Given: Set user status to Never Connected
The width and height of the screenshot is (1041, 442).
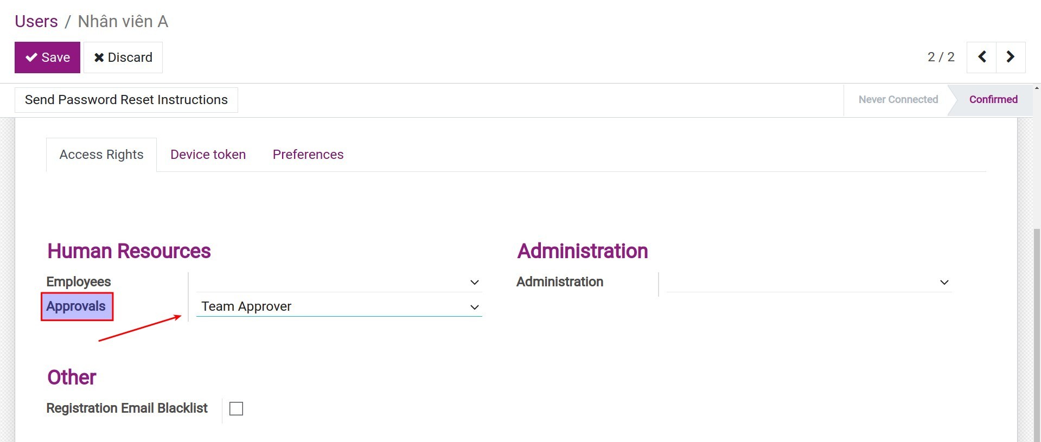Looking at the screenshot, I should tap(898, 99).
